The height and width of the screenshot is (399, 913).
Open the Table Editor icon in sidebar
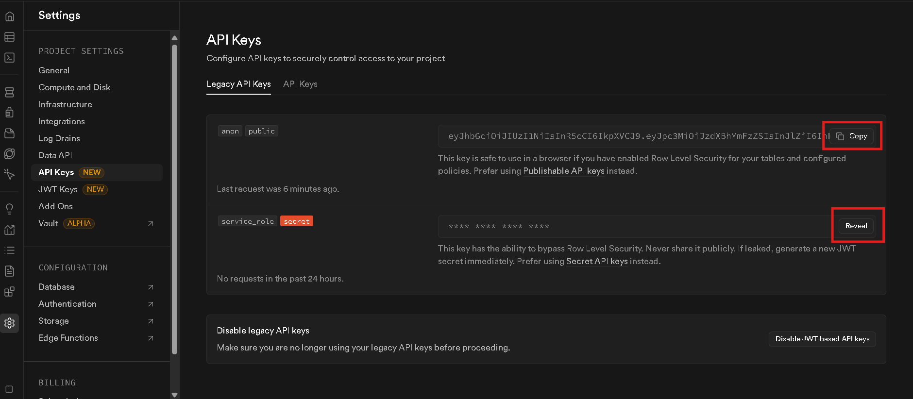click(9, 37)
